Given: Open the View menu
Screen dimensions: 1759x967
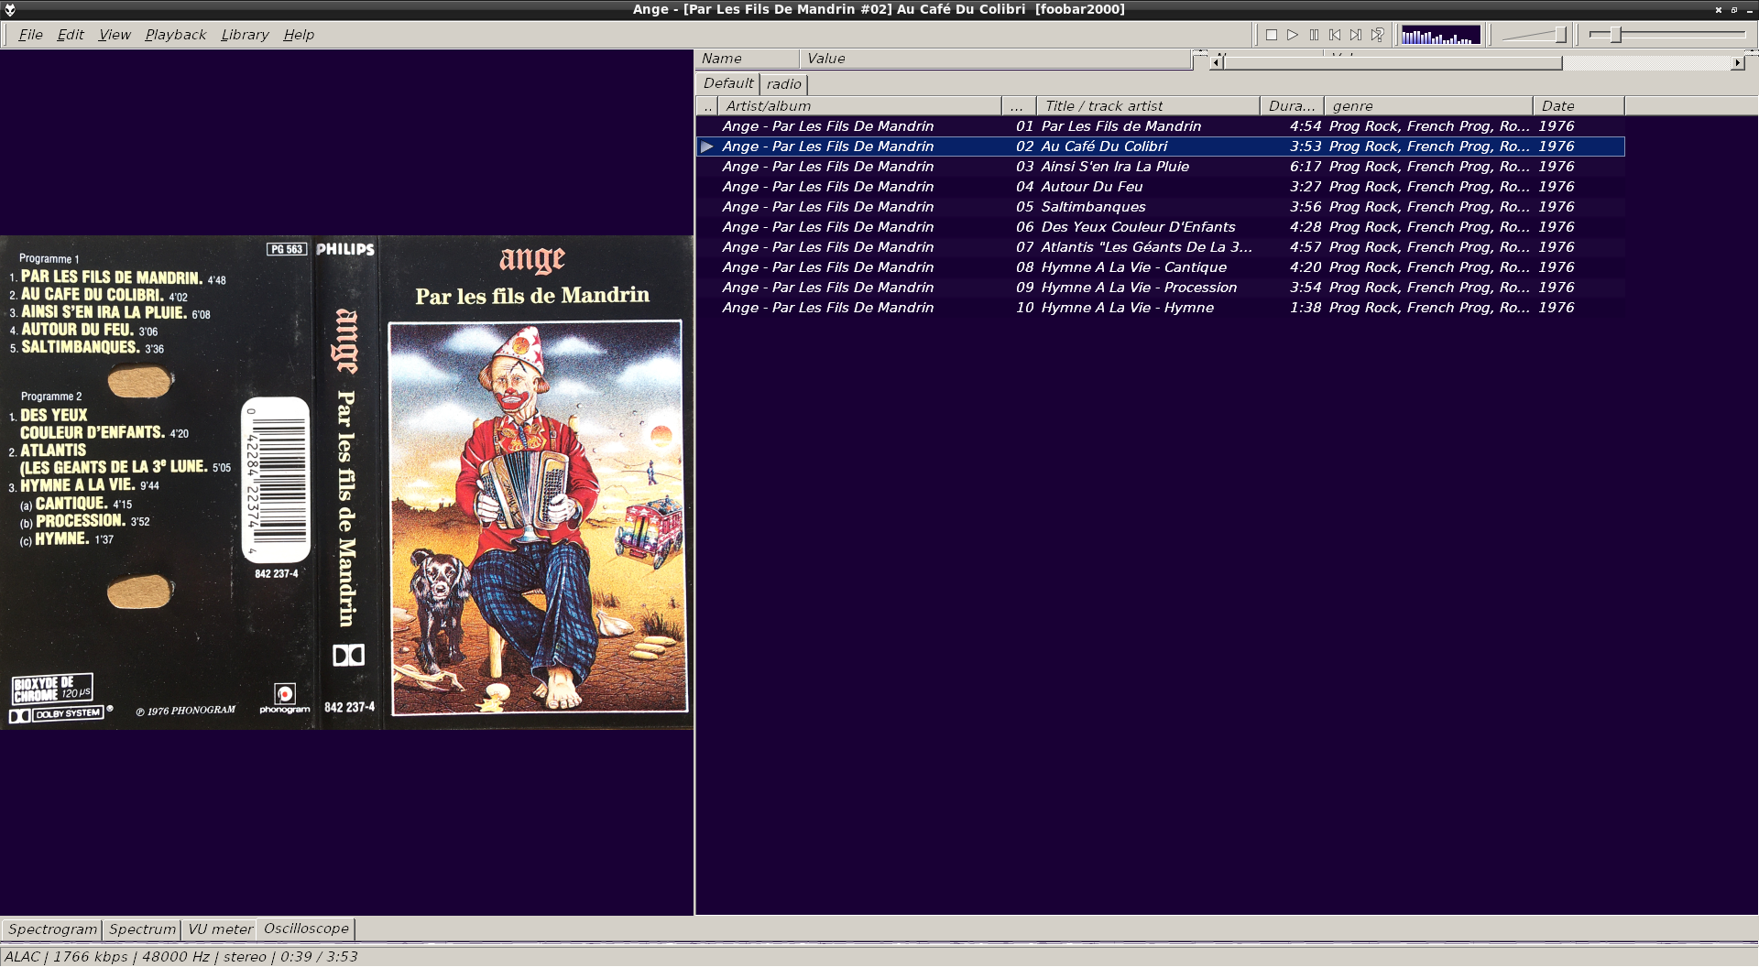Looking at the screenshot, I should 115,35.
